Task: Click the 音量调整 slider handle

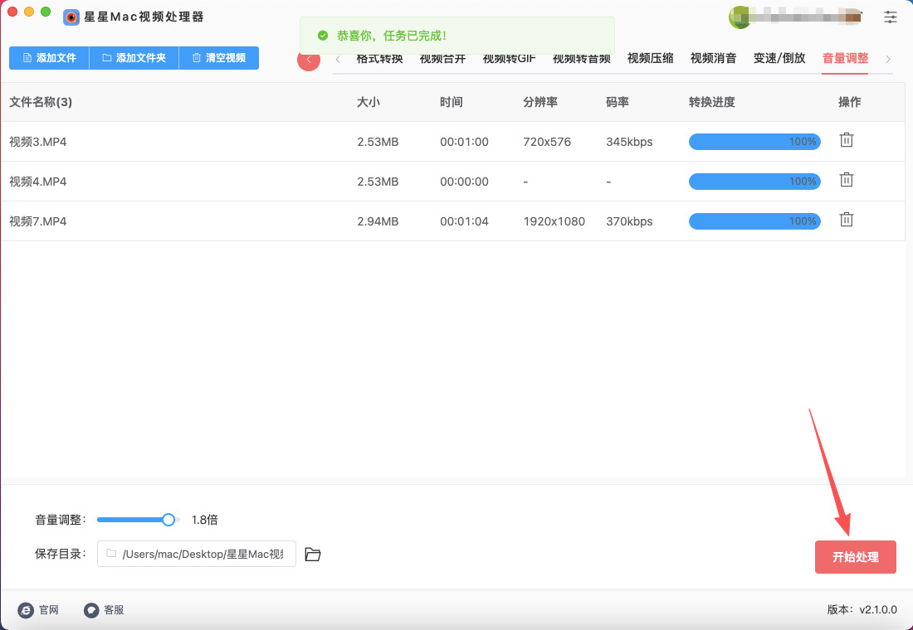Action: pyautogui.click(x=168, y=520)
